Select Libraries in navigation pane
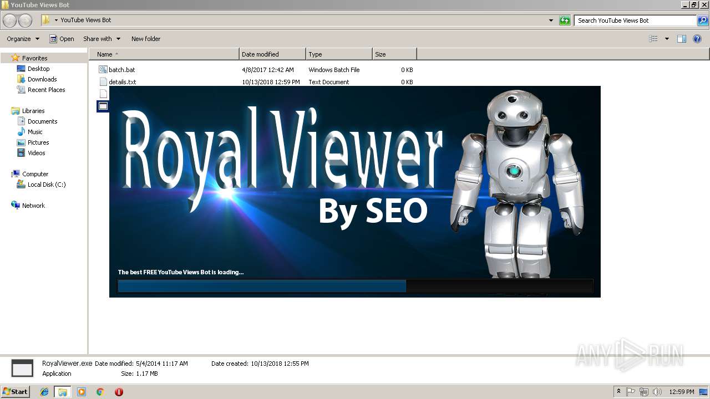The height and width of the screenshot is (399, 710). [x=33, y=111]
